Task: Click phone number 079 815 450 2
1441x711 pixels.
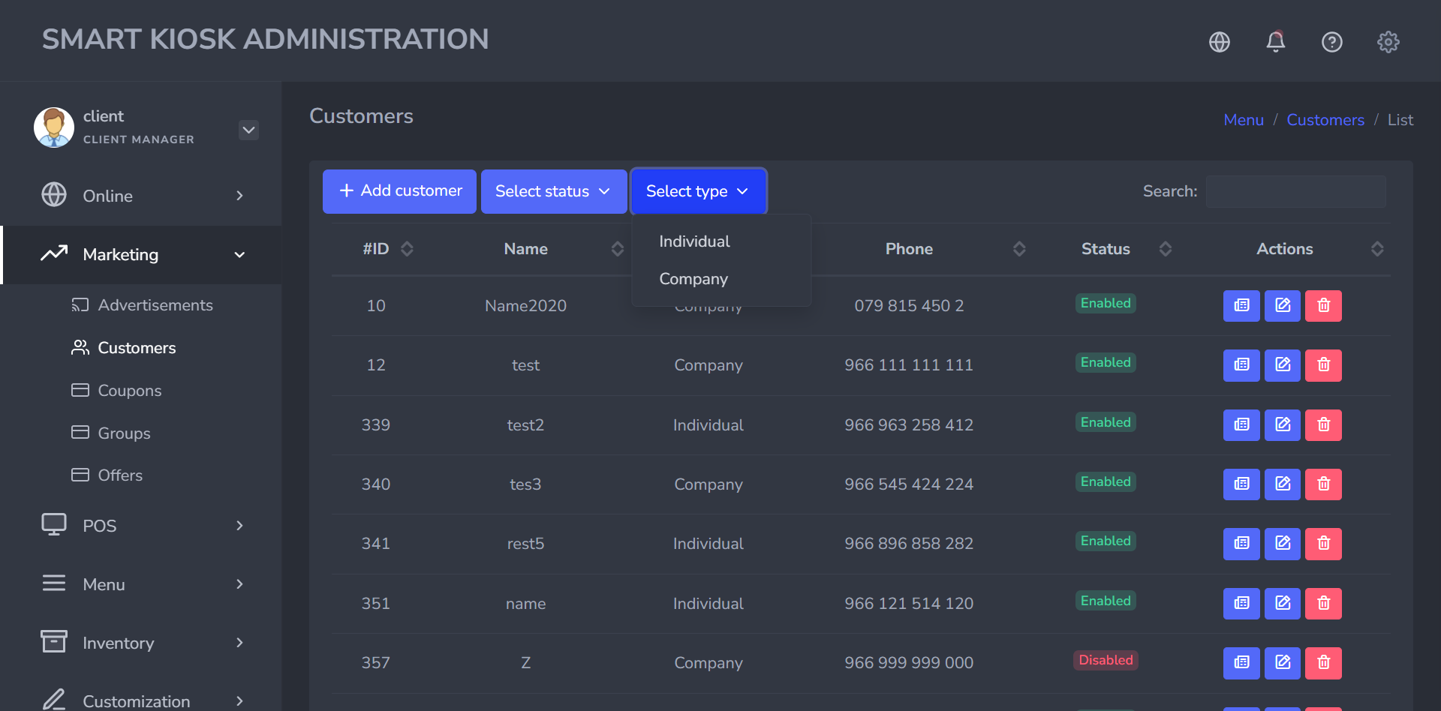Action: [909, 306]
